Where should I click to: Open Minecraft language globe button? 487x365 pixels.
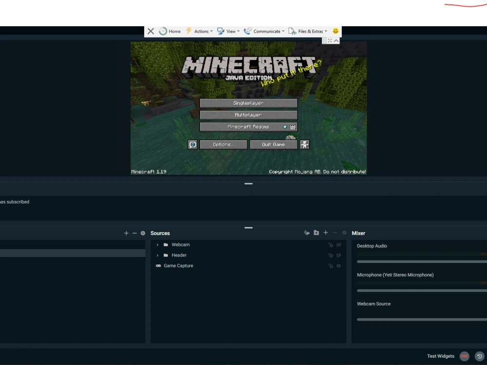tap(192, 145)
